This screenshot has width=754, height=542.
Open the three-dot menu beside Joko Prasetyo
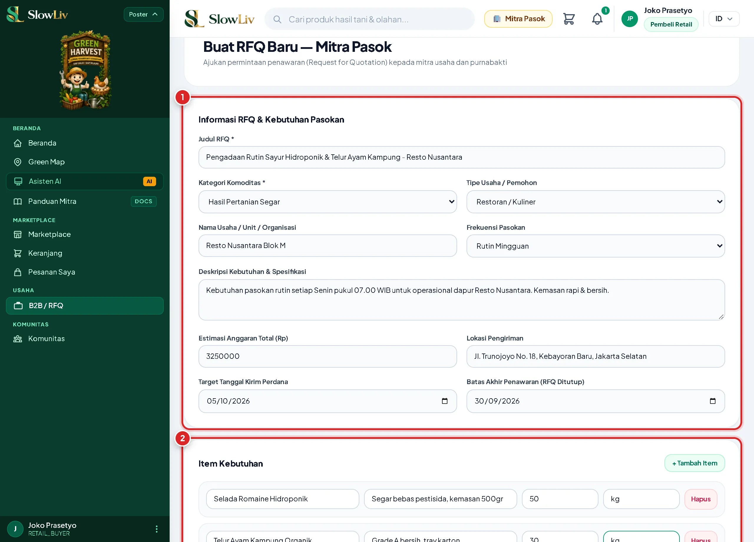tap(157, 529)
